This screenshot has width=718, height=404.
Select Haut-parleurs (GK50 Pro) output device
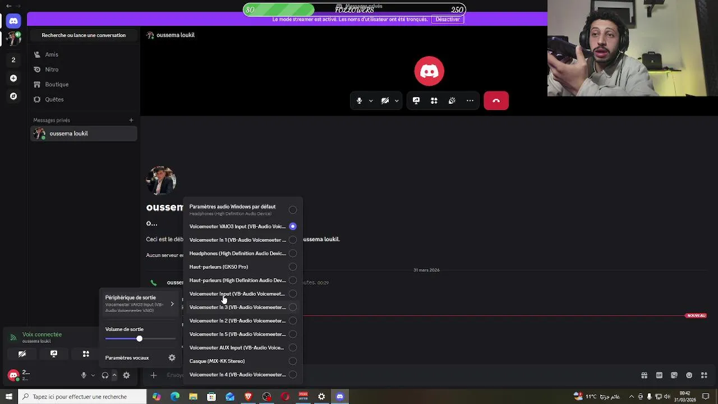pos(243,267)
